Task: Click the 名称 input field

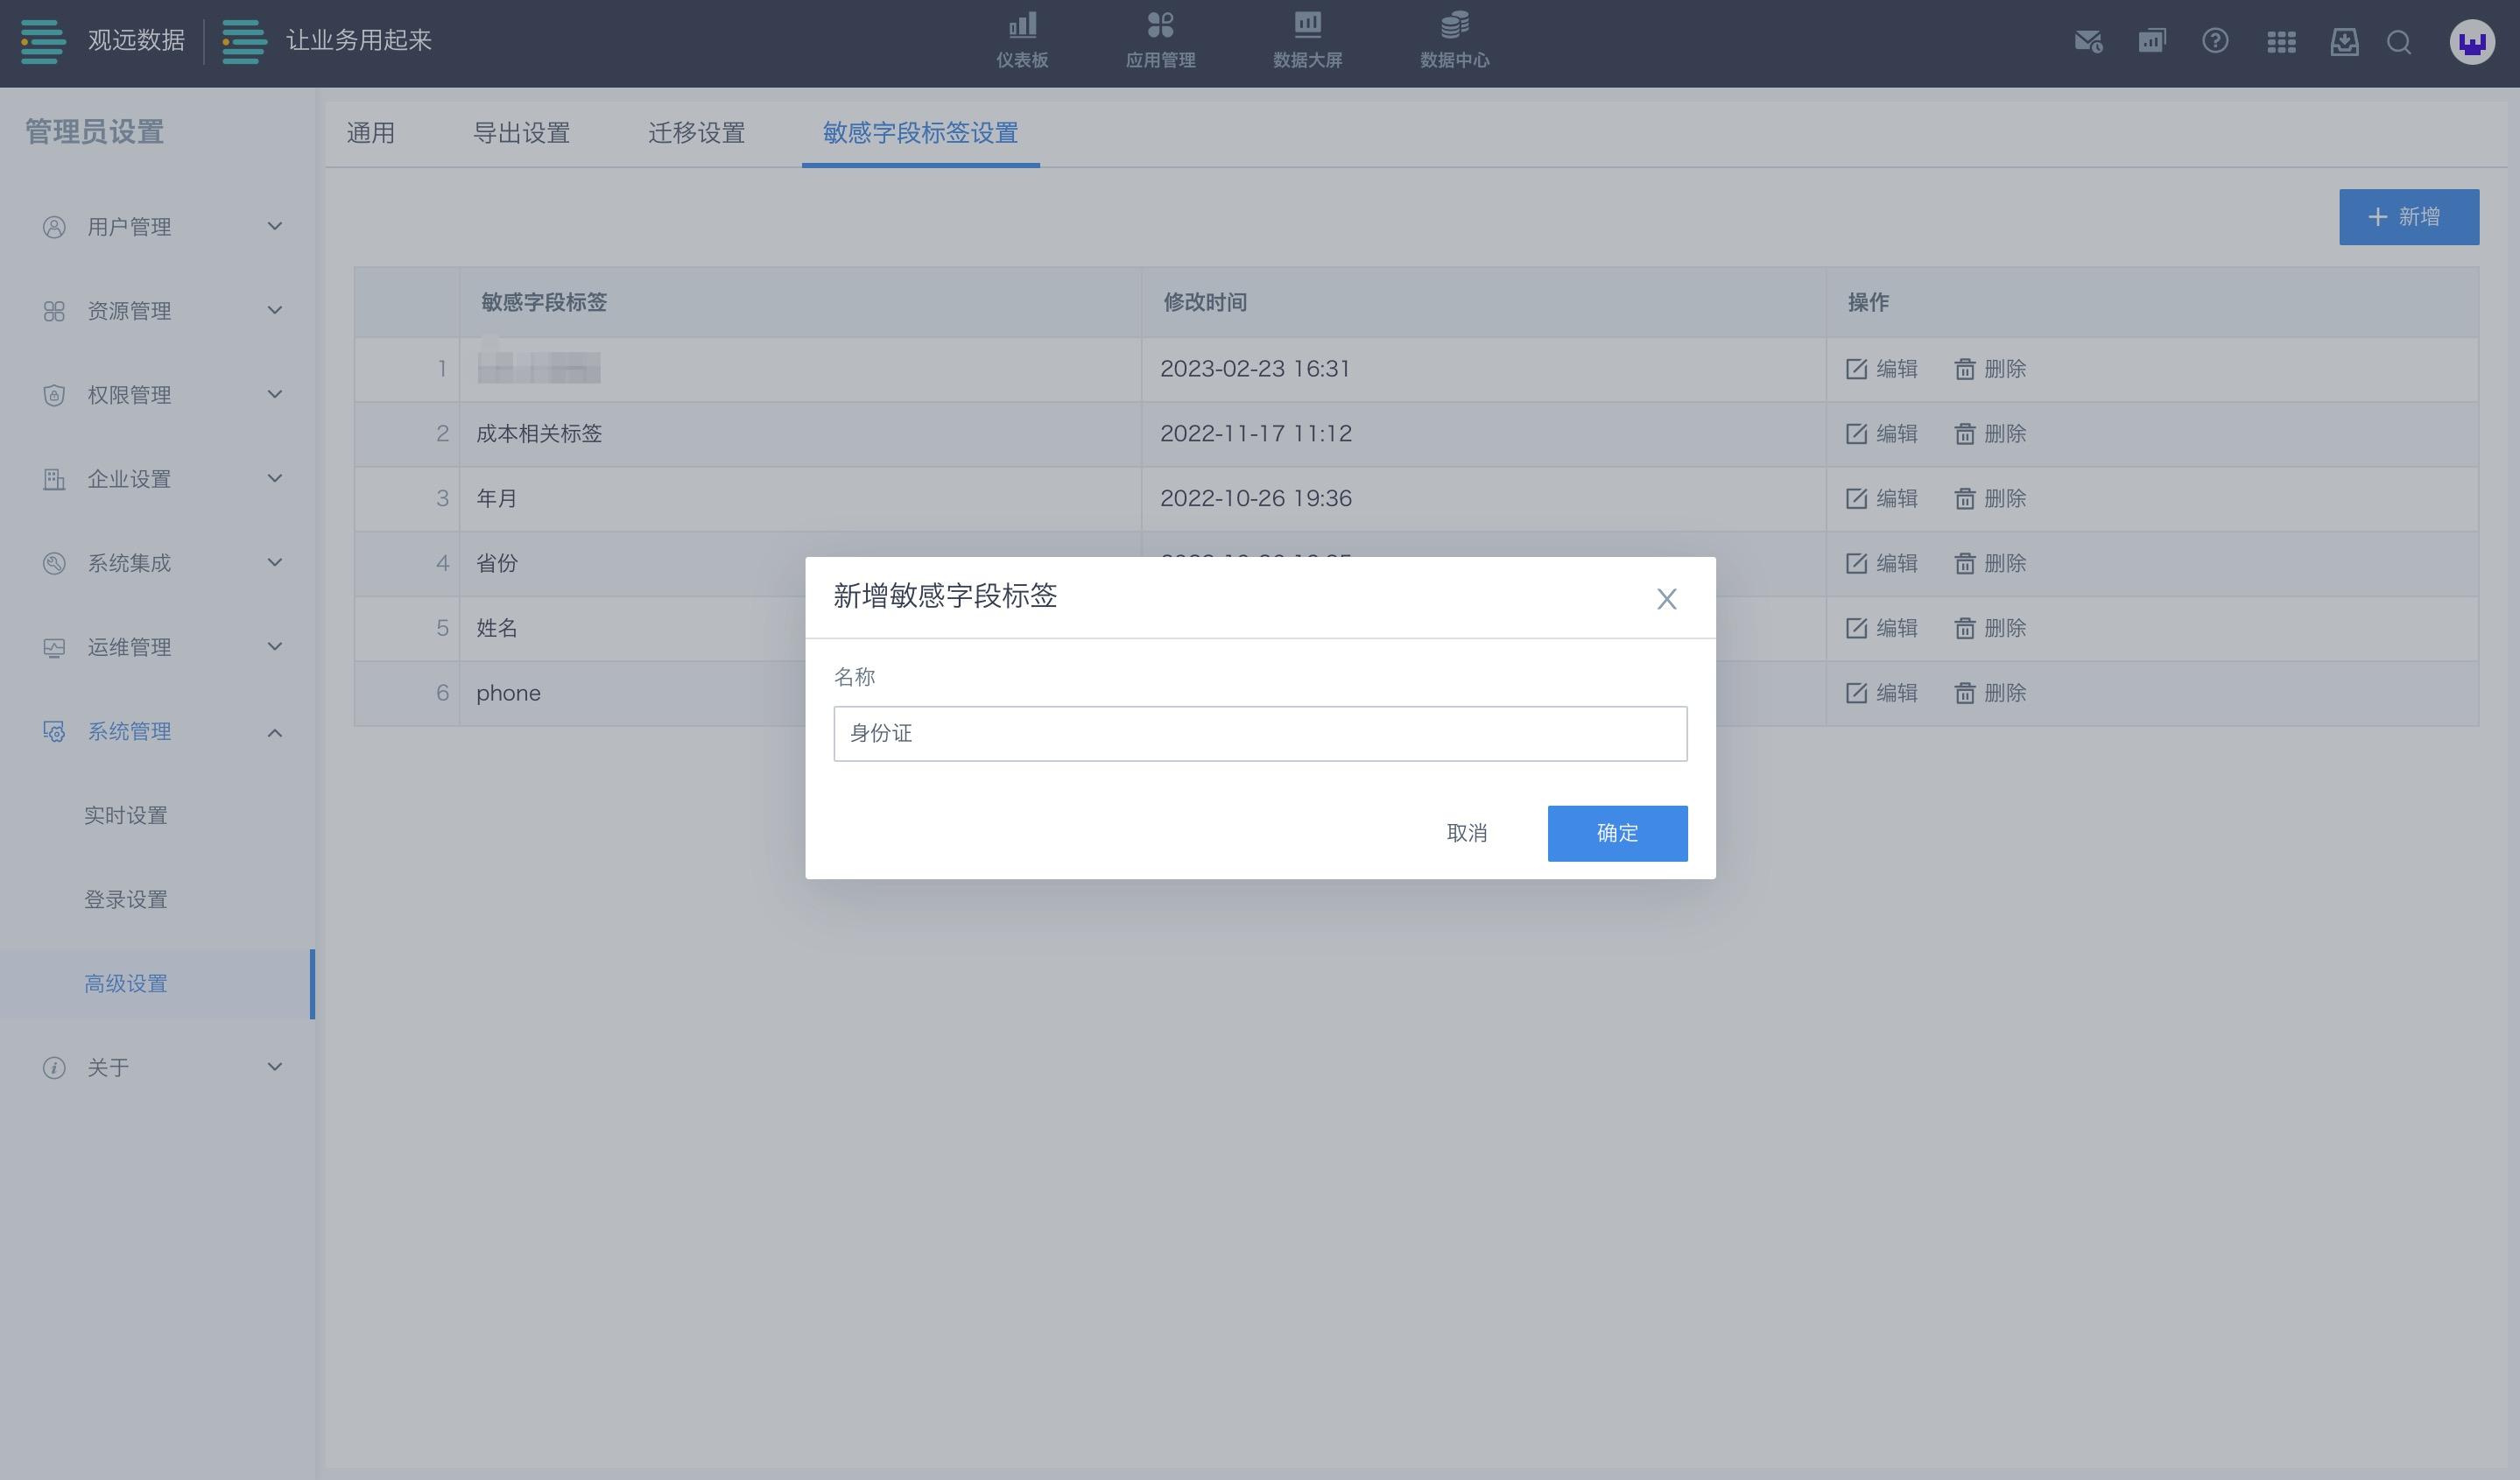Action: pos(1260,733)
